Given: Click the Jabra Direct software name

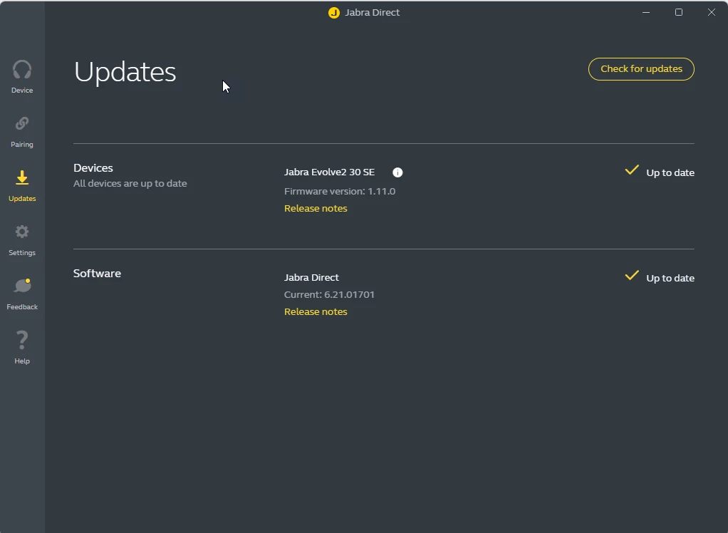Looking at the screenshot, I should (x=311, y=278).
